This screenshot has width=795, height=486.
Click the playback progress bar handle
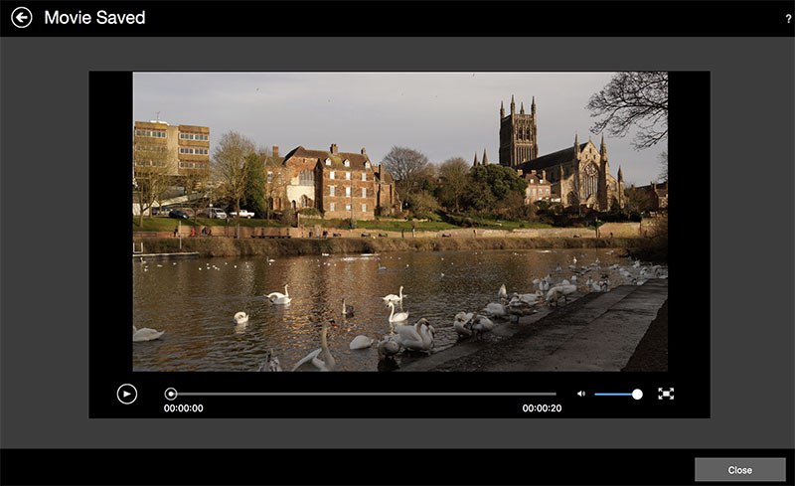point(171,394)
